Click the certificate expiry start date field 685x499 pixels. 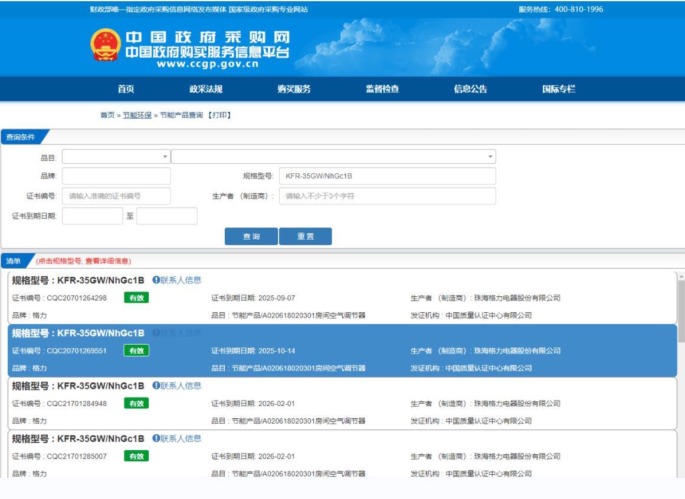93,216
